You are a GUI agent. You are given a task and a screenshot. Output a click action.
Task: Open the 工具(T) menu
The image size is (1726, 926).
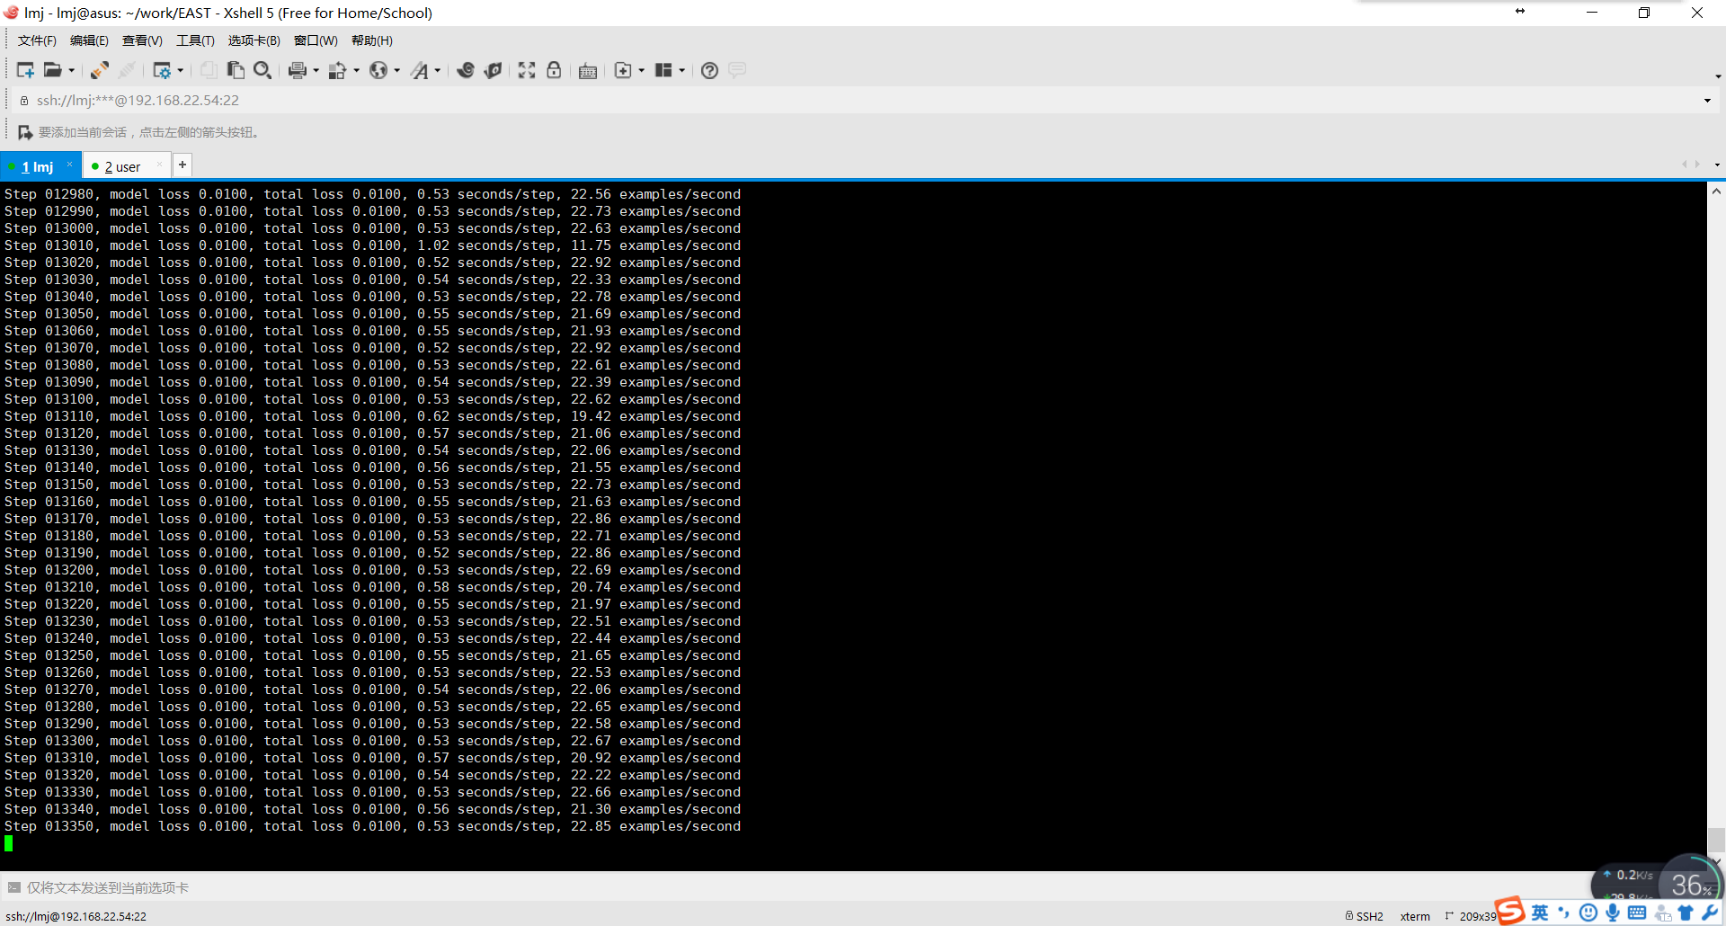pyautogui.click(x=195, y=40)
